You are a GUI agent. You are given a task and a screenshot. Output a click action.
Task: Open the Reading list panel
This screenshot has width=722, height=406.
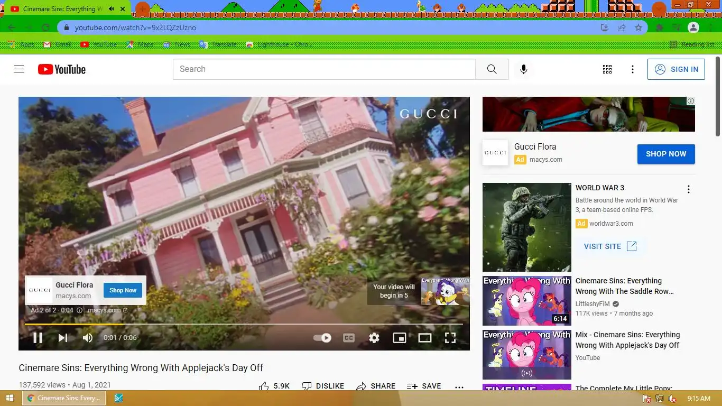tap(691, 44)
